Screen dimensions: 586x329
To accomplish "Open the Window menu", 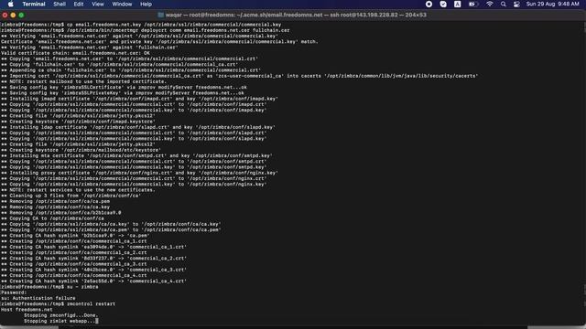I will point(122,4).
